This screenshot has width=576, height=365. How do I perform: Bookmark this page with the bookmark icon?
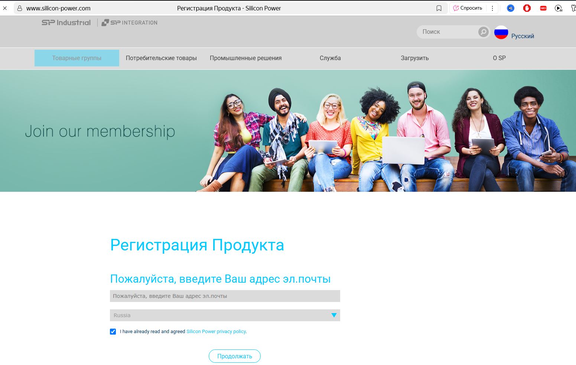click(x=439, y=8)
